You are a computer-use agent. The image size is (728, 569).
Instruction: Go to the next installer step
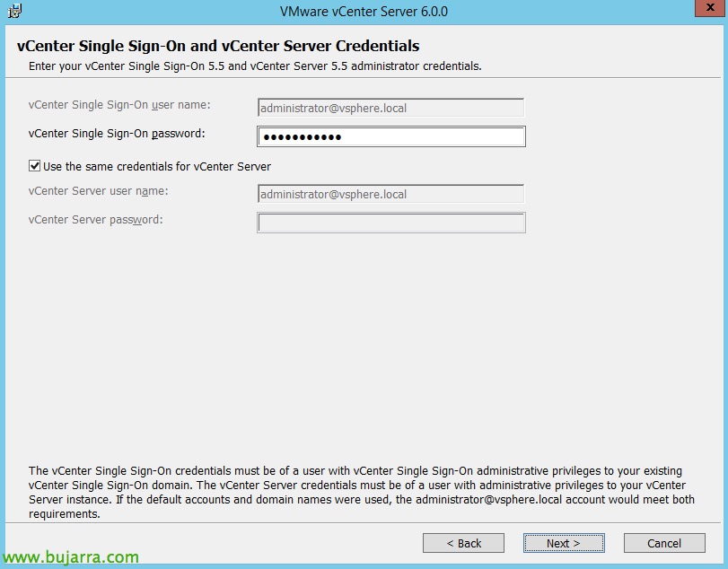564,543
